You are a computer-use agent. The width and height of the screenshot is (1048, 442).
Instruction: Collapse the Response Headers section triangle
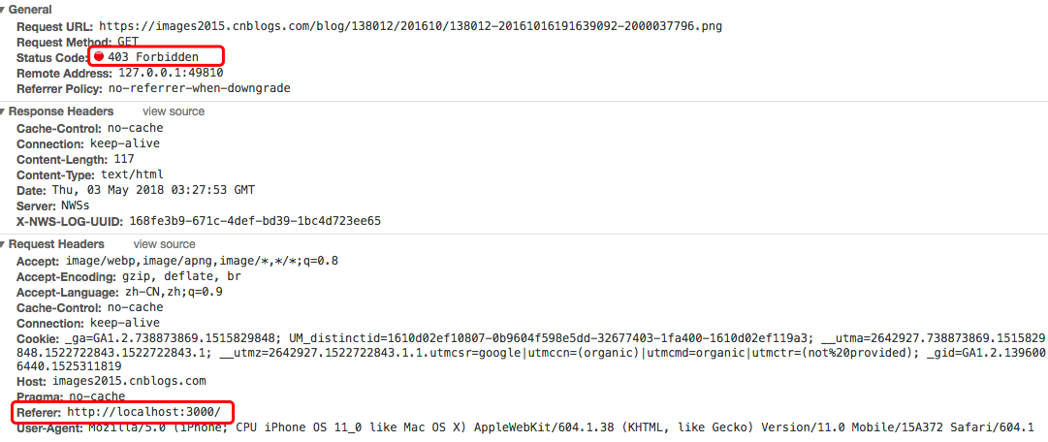4,111
